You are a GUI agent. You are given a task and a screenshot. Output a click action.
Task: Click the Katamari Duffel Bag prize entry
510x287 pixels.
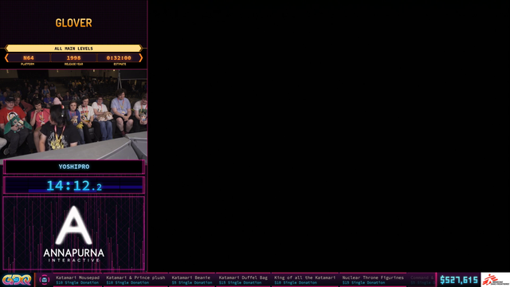[243, 280]
